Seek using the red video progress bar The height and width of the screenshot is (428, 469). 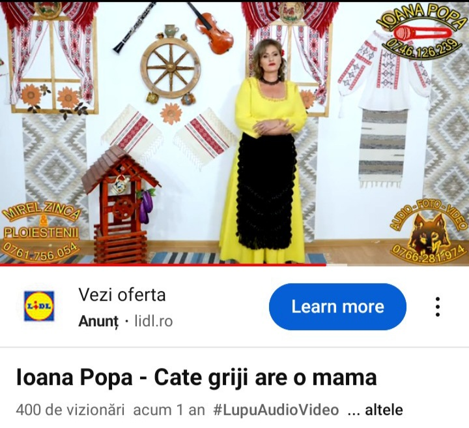[x=163, y=265]
